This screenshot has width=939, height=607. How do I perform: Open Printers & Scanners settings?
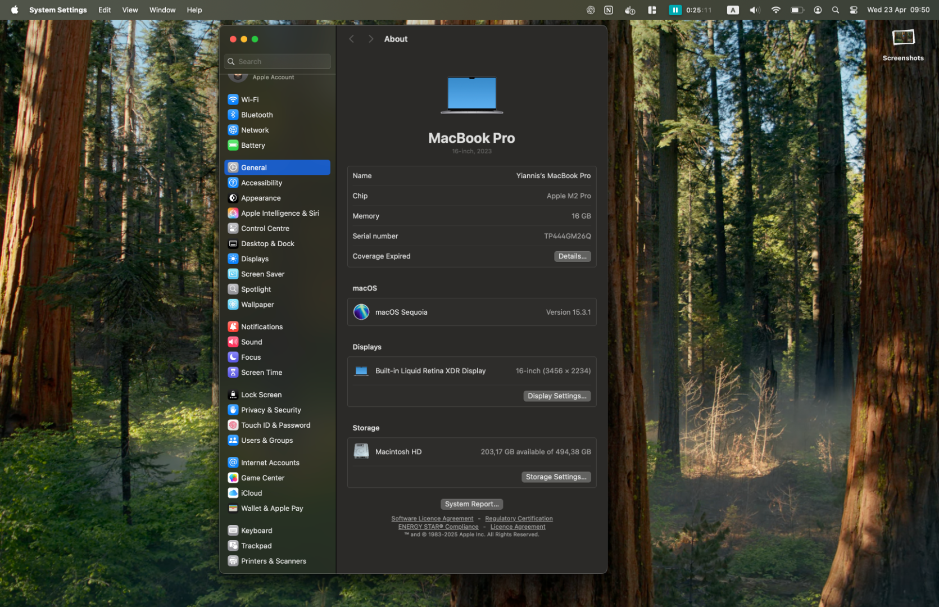point(277,561)
